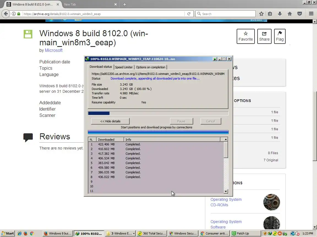Viewport: 317px width, 237px height.
Task: Close the Windows 8 build 8102.0 tab
Action: coord(58,4)
